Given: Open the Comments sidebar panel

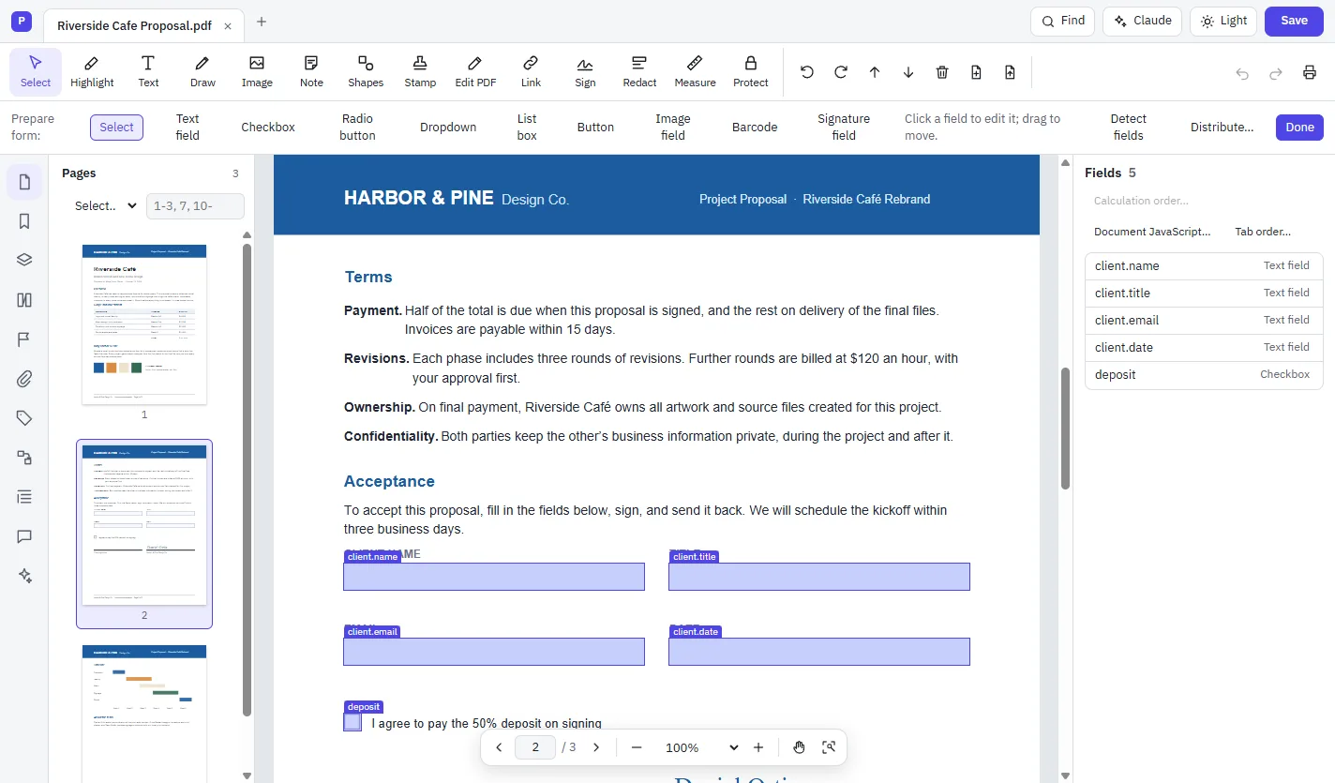Looking at the screenshot, I should point(24,536).
